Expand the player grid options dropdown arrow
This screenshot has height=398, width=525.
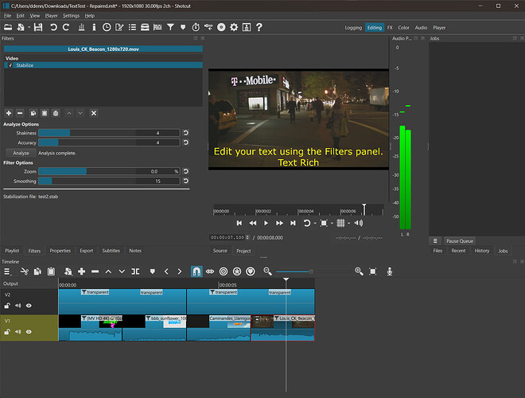click(349, 223)
